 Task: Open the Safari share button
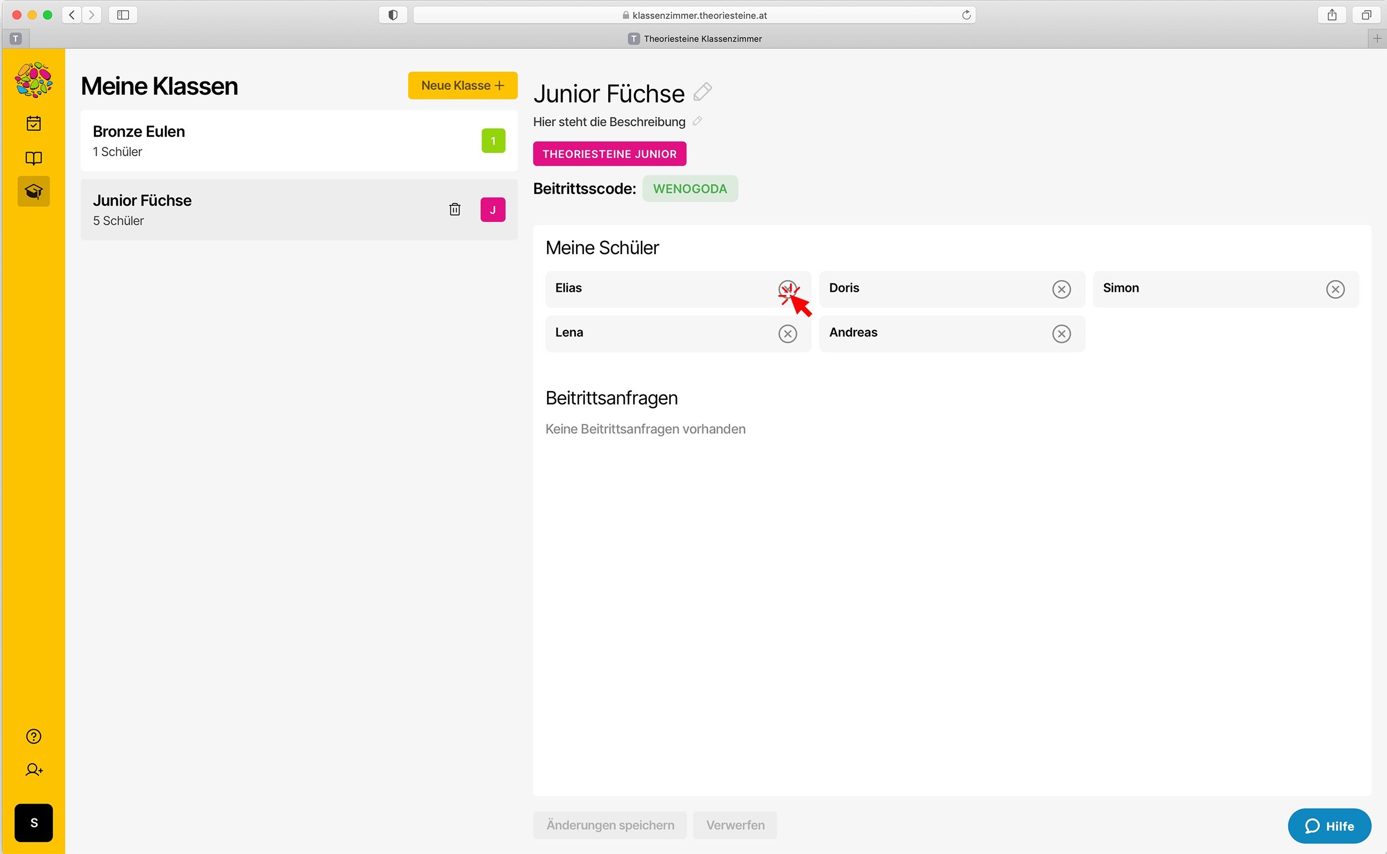(1332, 14)
